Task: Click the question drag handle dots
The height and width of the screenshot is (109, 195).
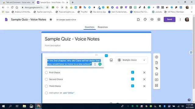Action: click(x=96, y=55)
